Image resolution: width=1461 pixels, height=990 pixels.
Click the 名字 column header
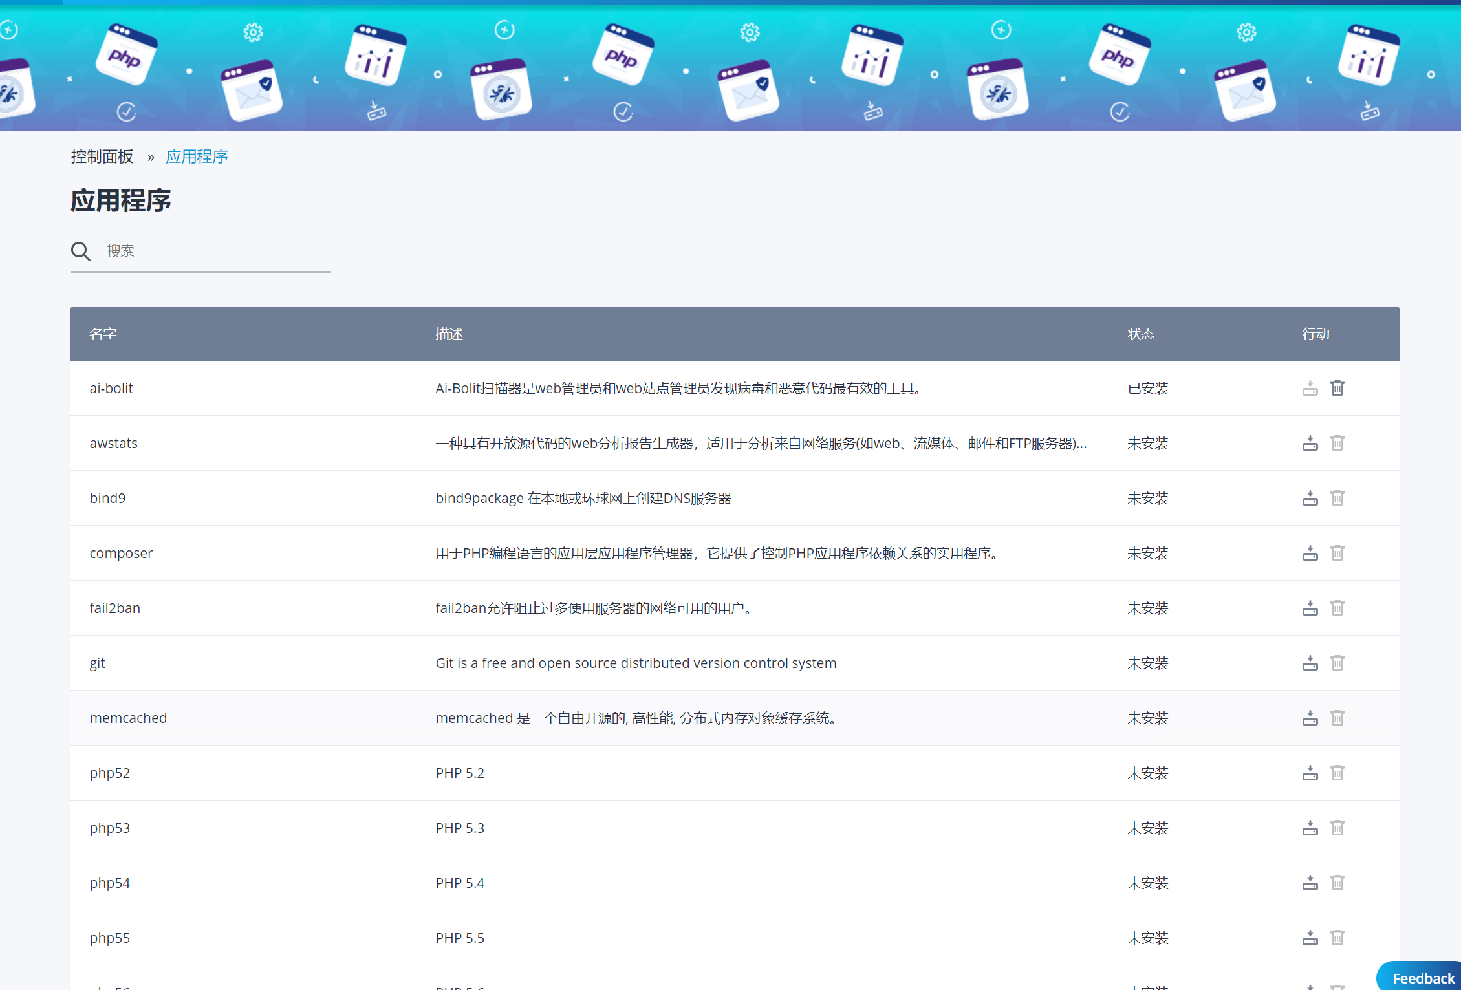pos(103,334)
